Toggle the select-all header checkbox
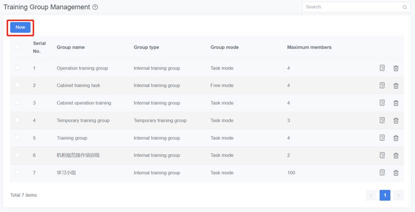Viewport: 415px width, 212px height. (x=17, y=47)
